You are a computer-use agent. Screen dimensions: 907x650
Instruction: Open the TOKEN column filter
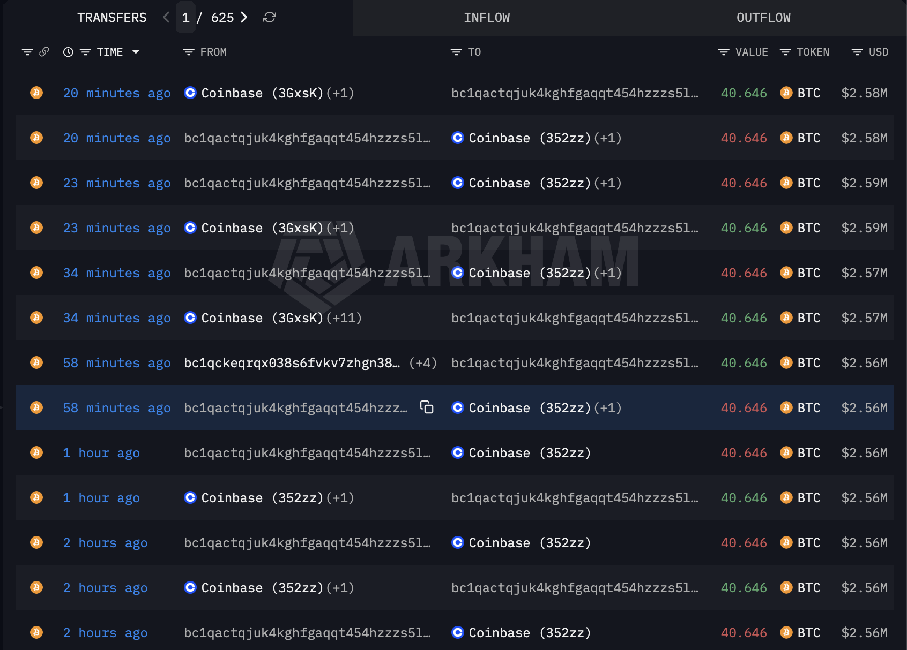(785, 52)
